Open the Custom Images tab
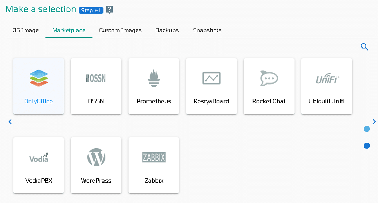 (120, 31)
